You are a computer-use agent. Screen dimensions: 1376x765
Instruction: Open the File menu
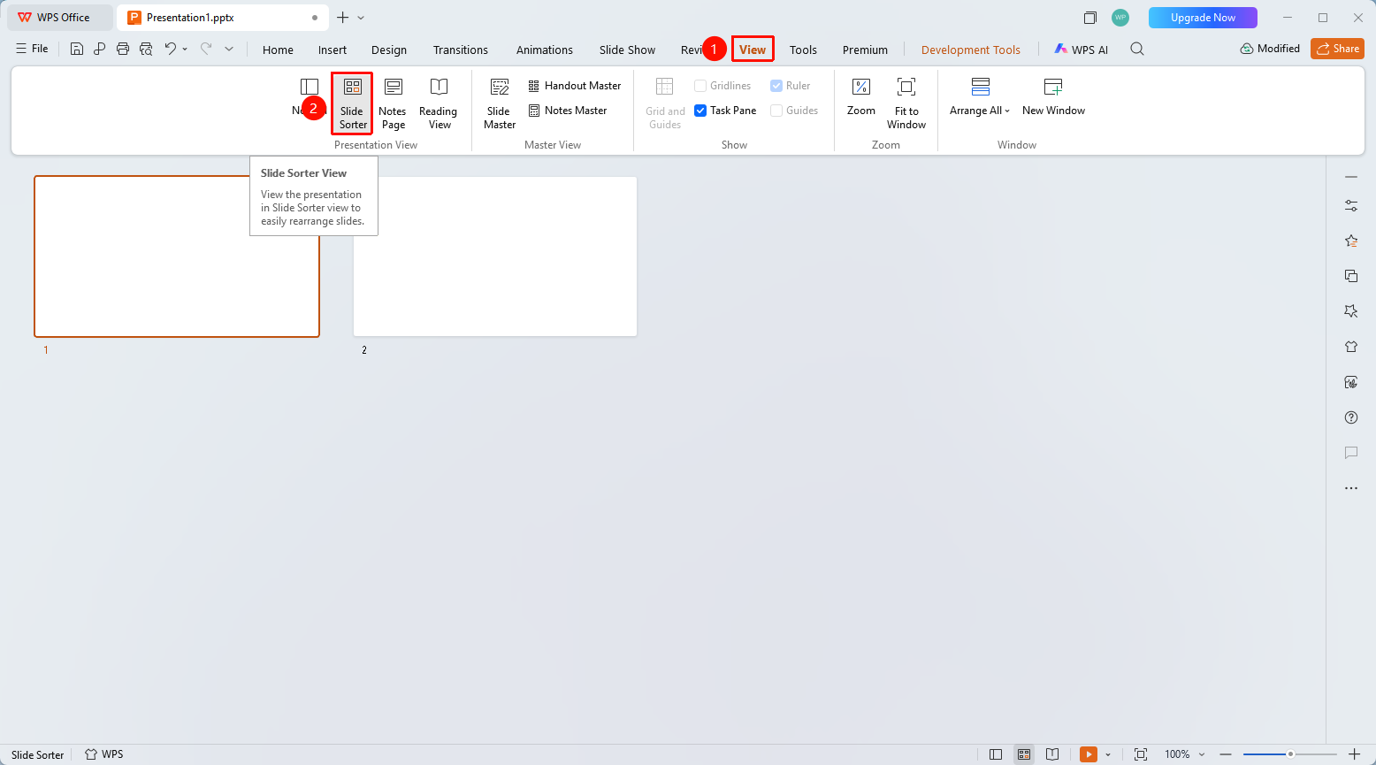coord(32,49)
